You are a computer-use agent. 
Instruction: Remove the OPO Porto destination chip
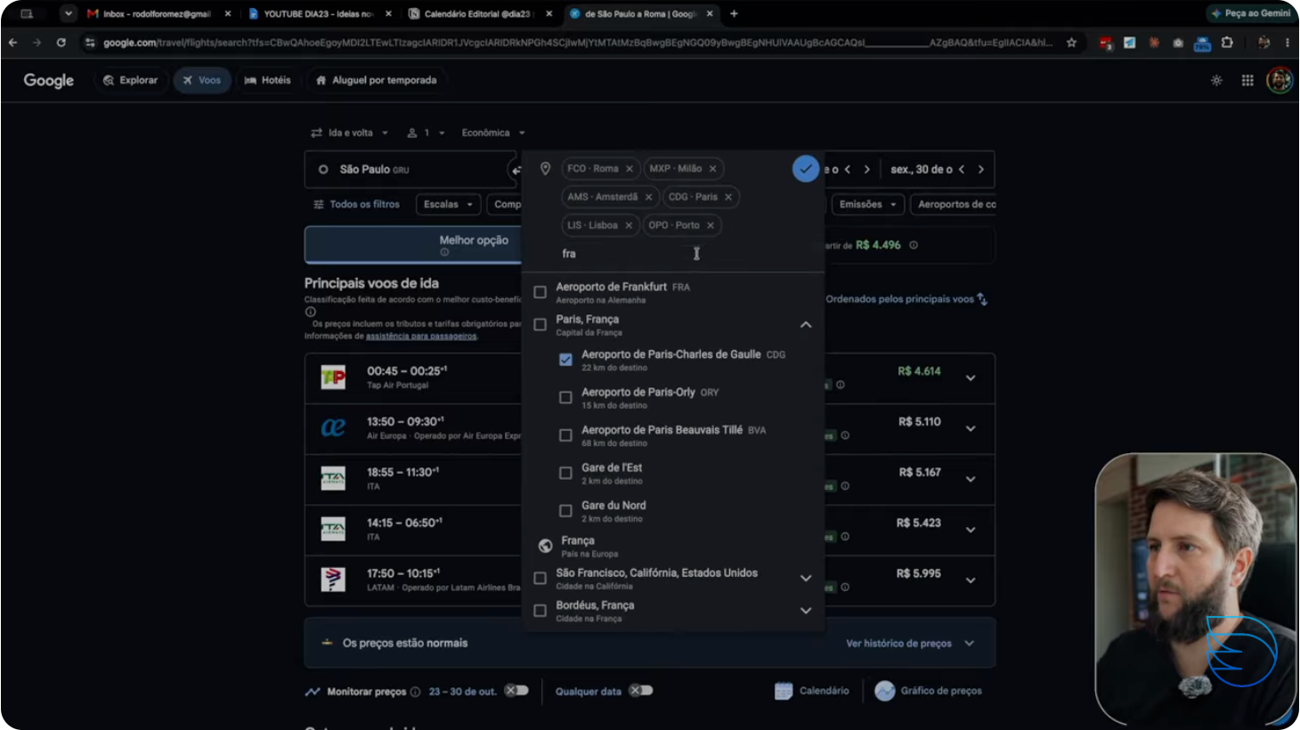point(711,226)
